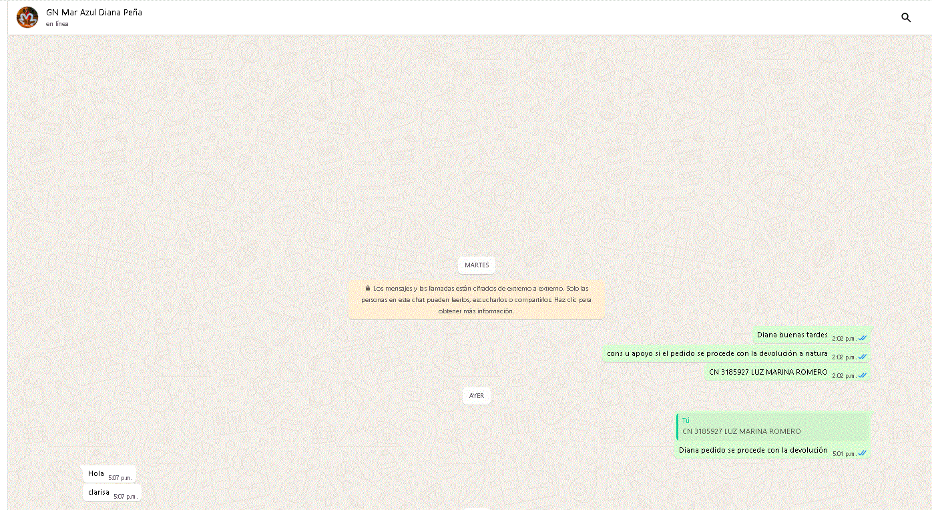Open the end-to-end encryption information notice

click(477, 299)
